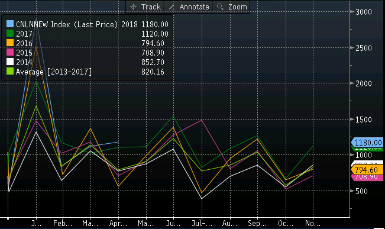Click the 794.60 value in the legend
This screenshot has height=229, width=385.
[153, 43]
